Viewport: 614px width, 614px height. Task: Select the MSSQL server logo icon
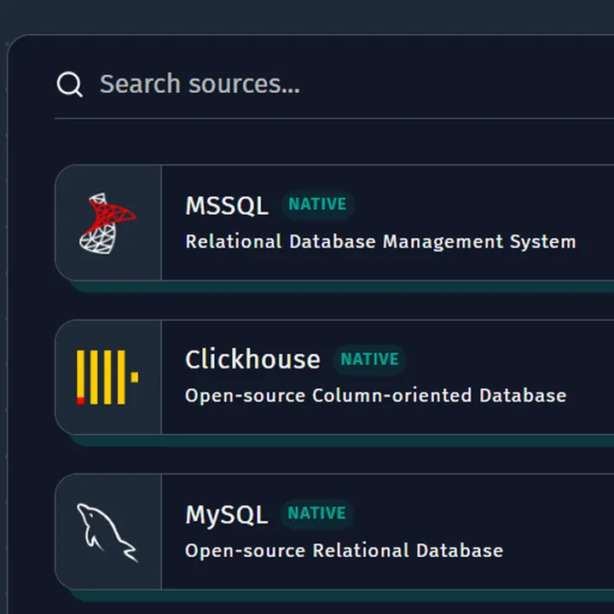pos(107,223)
